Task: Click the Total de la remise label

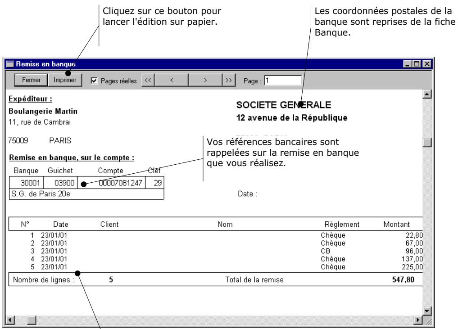Action: [254, 279]
